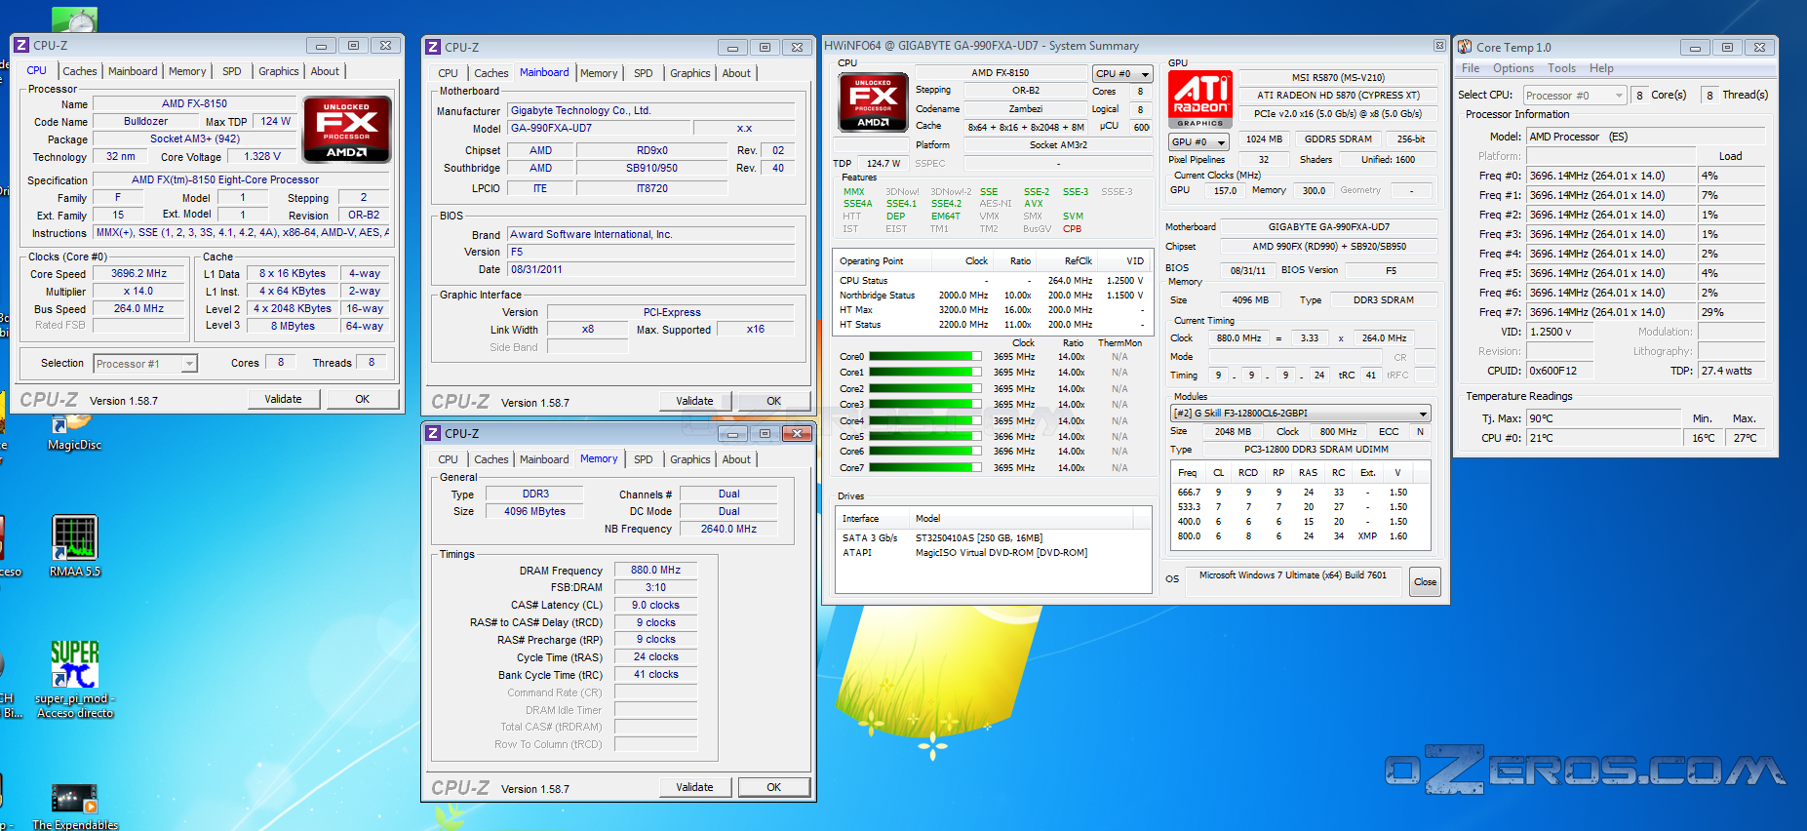
Task: Go to About tab in CPU-Z Memory window
Action: [736, 459]
